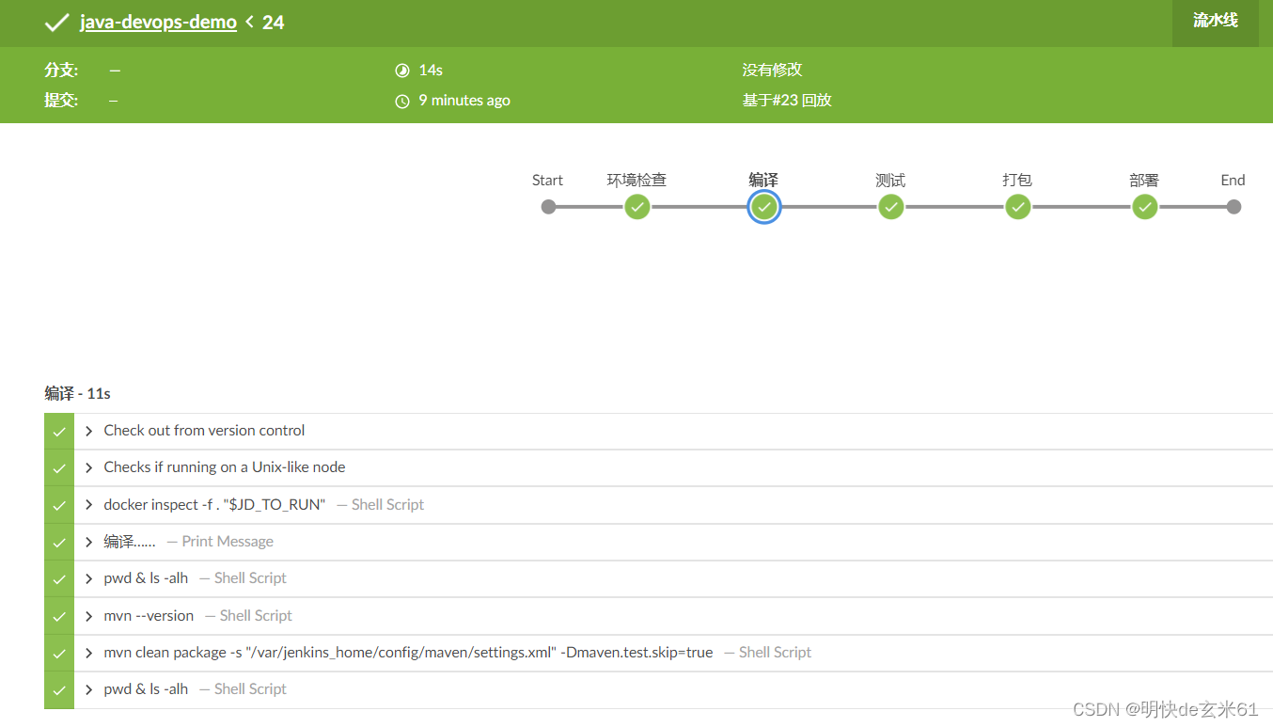
Task: Click the 提交: label
Action: [61, 100]
